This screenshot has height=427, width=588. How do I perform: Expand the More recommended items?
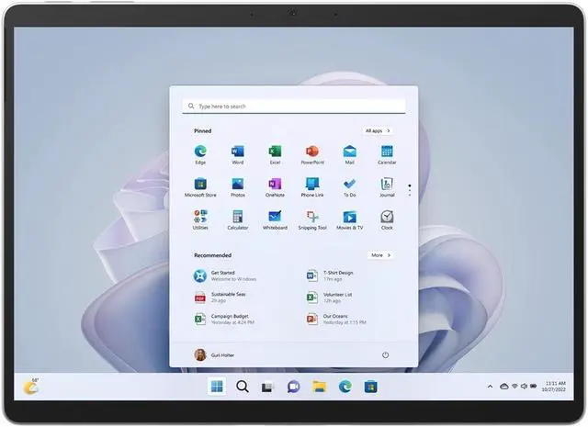(380, 255)
